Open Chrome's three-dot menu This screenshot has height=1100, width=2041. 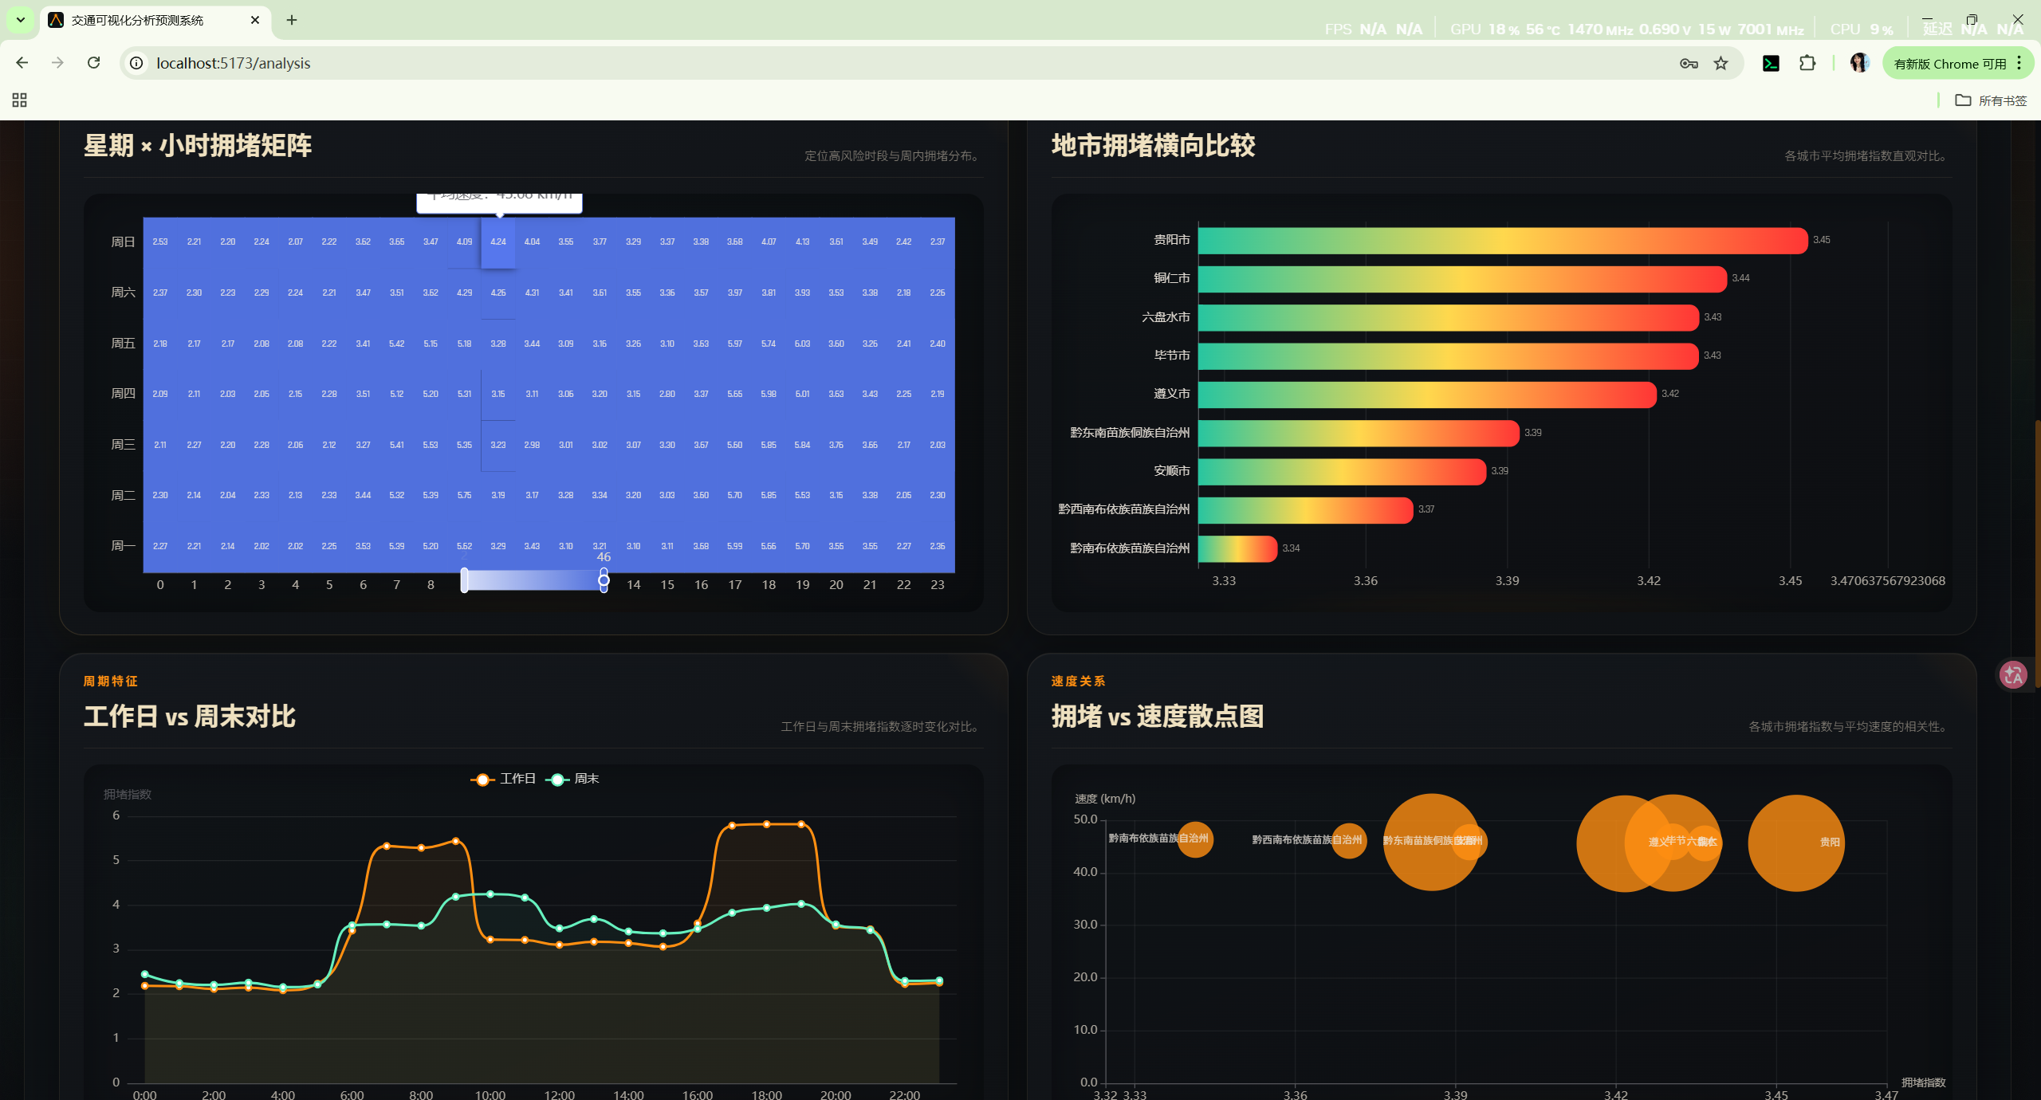pos(2019,63)
